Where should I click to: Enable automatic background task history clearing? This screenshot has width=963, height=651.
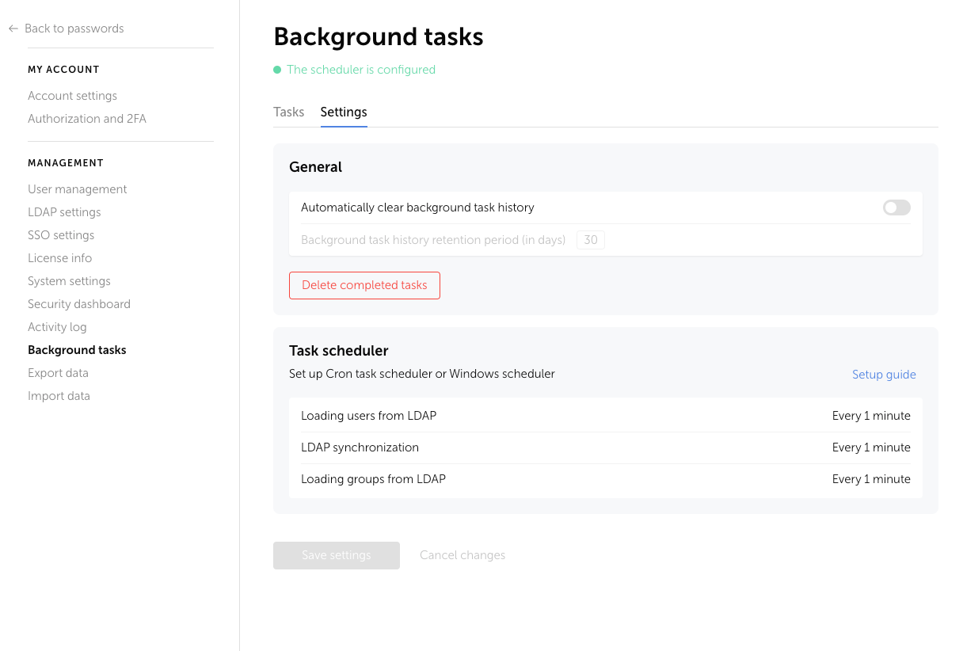(x=896, y=207)
